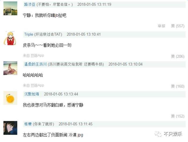Visit 桔梗's user profile link
Image resolution: width=188 pixels, height=142 pixels.
pos(28,124)
